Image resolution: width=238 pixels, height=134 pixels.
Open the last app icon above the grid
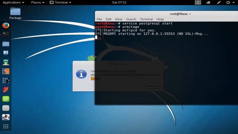point(6,117)
